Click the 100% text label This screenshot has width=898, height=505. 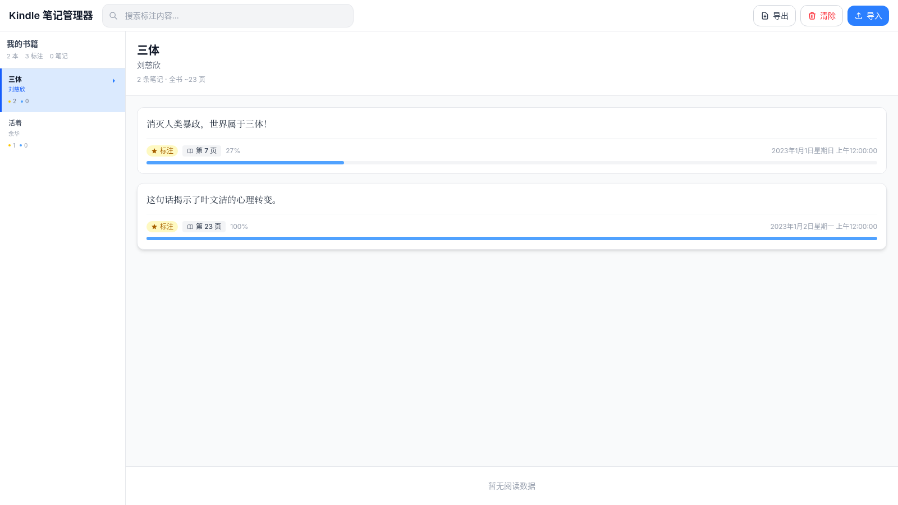pyautogui.click(x=239, y=227)
